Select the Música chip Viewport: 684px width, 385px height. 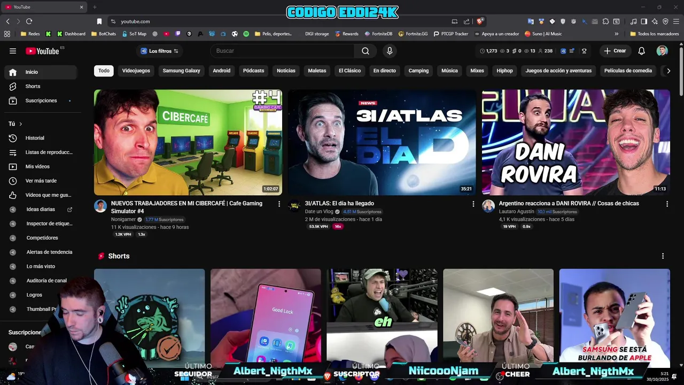[449, 71]
